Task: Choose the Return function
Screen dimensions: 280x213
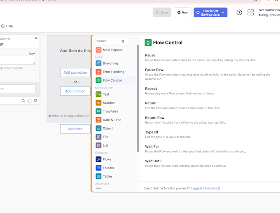Action: pyautogui.click(x=151, y=103)
